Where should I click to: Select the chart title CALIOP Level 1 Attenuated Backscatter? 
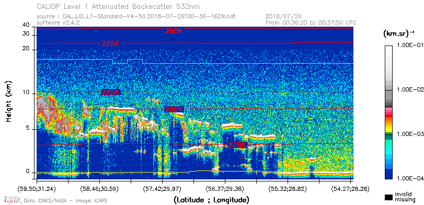[x=119, y=6]
